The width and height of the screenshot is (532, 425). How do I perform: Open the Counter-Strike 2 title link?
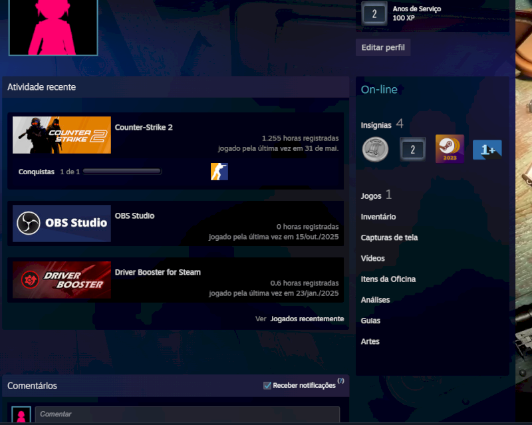[x=144, y=128]
